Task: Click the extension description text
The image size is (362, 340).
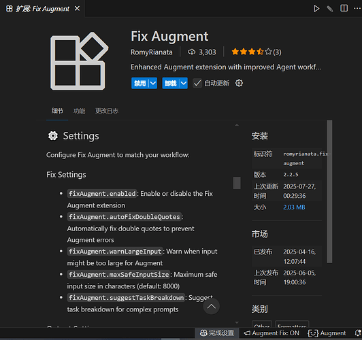Action: (226, 67)
